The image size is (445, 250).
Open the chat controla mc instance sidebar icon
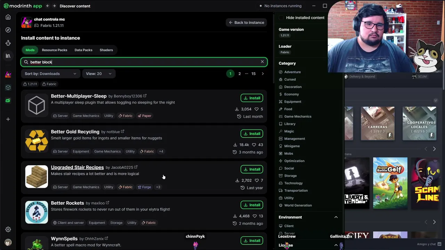click(8, 75)
